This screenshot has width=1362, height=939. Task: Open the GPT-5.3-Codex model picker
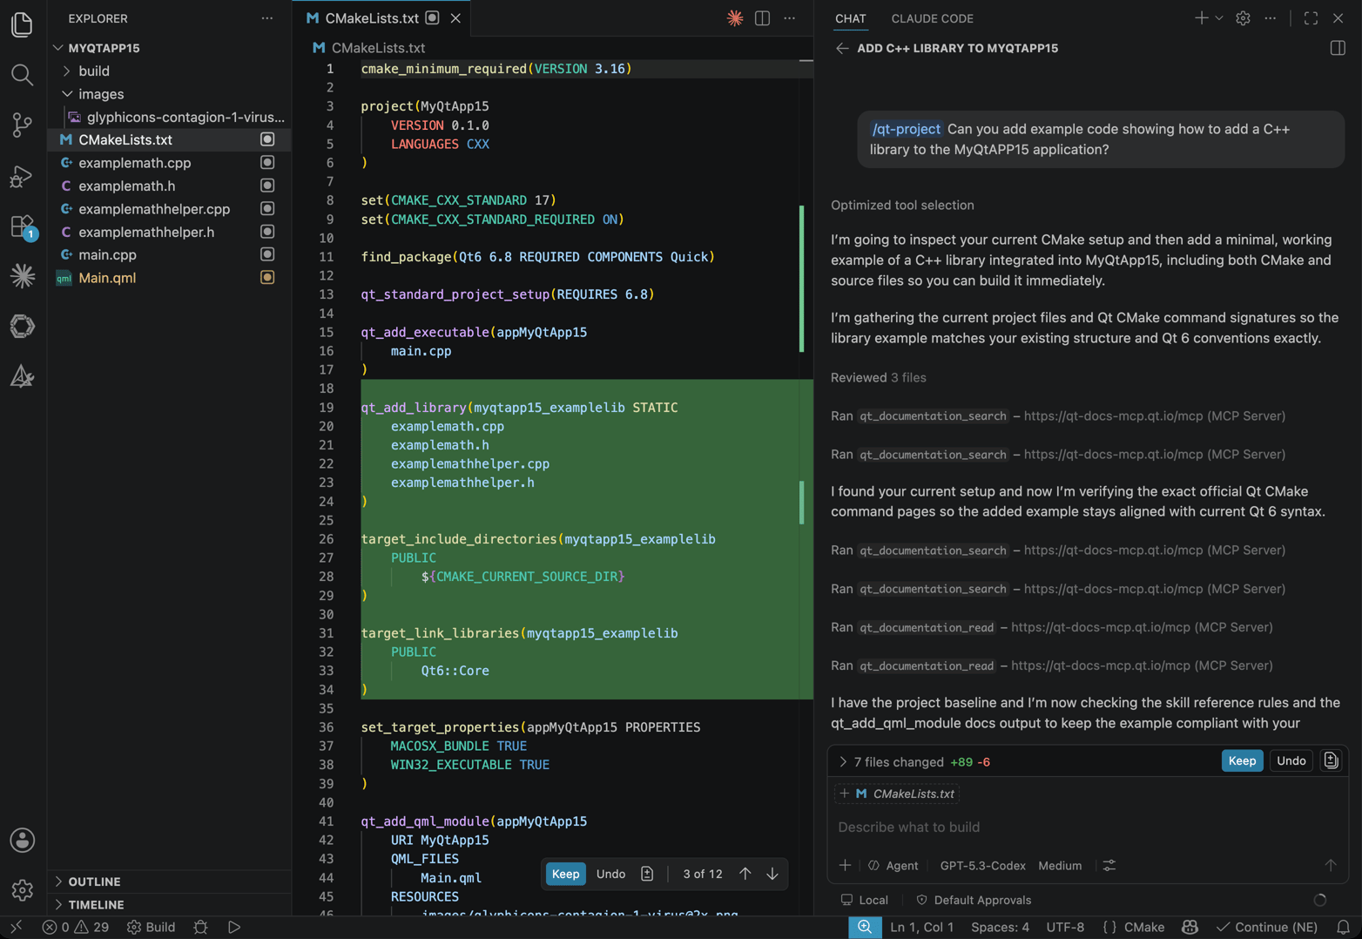[x=982, y=866]
